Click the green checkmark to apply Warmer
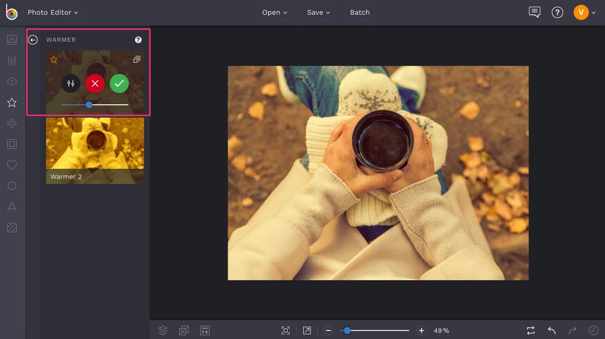Screen dimensions: 605x339 (119, 83)
